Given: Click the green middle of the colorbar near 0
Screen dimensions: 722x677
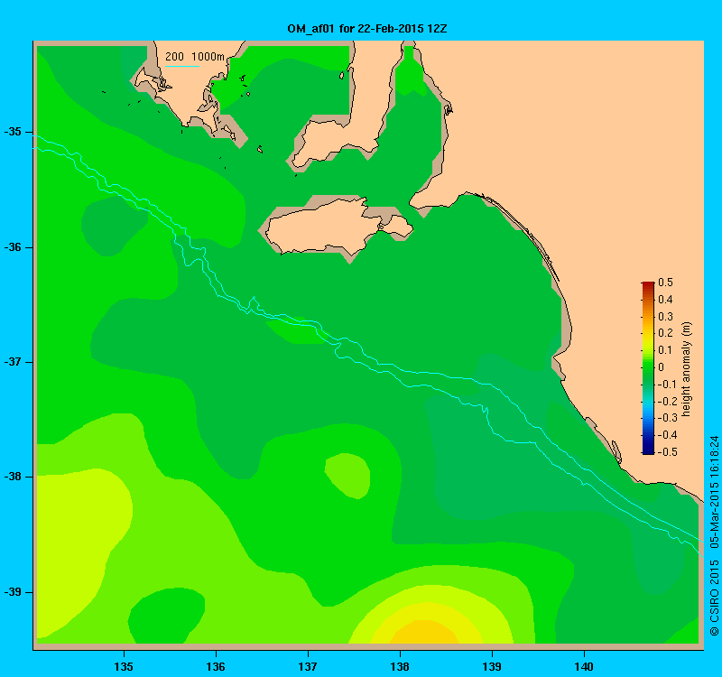Looking at the screenshot, I should (648, 367).
